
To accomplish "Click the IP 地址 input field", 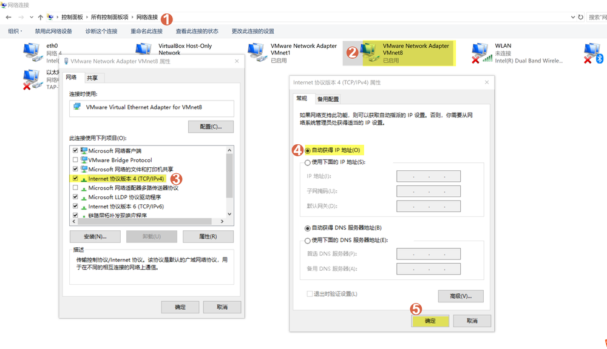I will click(429, 176).
